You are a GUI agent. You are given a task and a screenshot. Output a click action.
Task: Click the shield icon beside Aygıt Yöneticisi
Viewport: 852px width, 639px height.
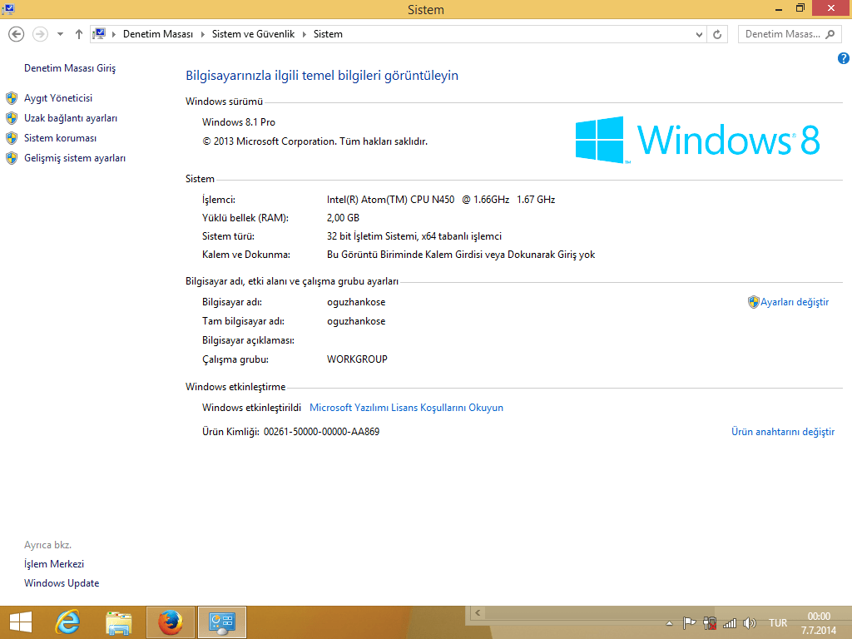12,98
